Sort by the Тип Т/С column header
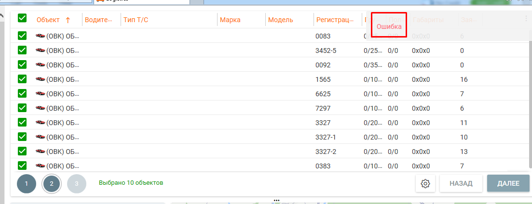 (x=136, y=20)
